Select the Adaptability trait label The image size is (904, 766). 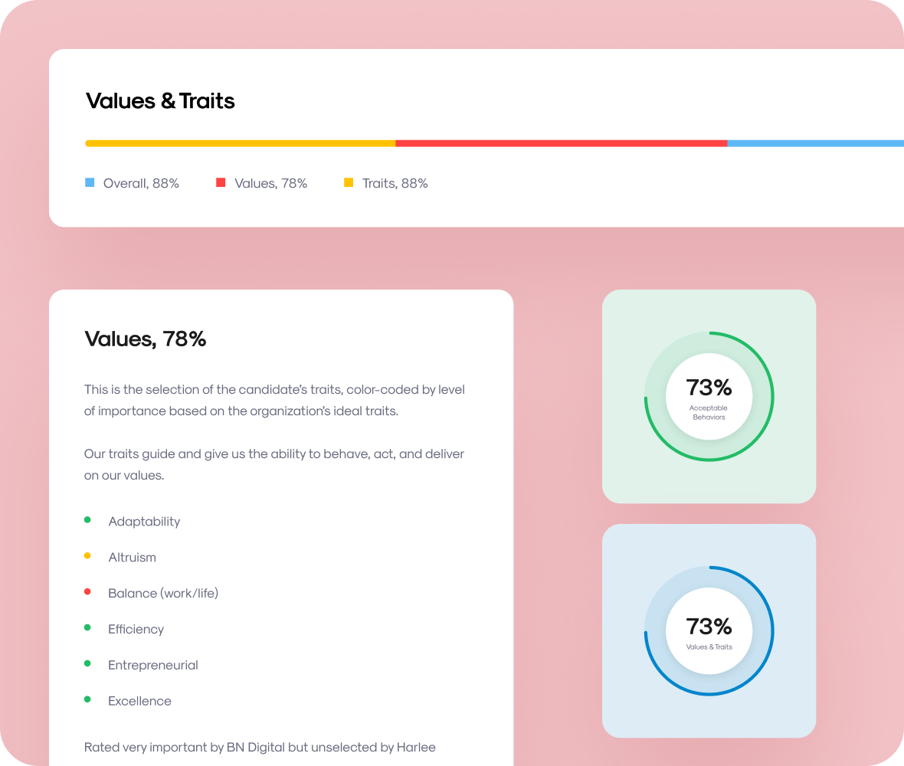click(x=144, y=522)
